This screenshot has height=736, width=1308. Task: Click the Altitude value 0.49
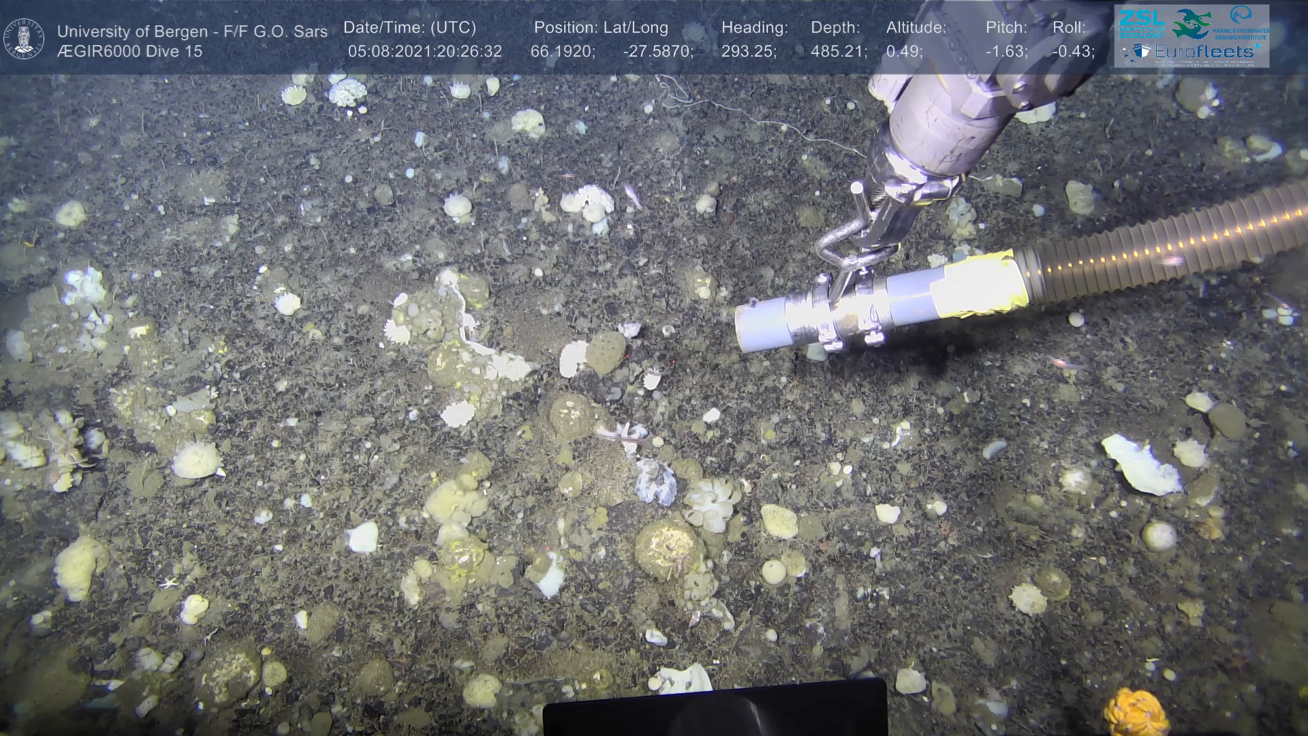[903, 52]
